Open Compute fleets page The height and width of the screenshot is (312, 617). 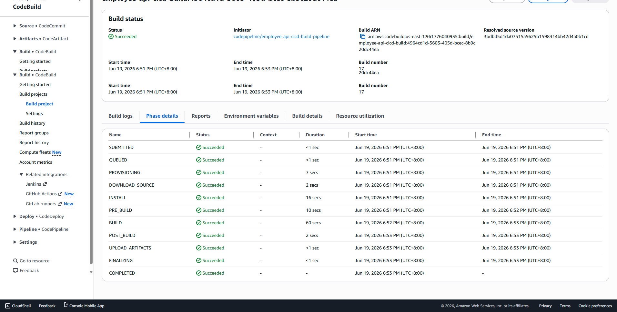[x=35, y=152]
